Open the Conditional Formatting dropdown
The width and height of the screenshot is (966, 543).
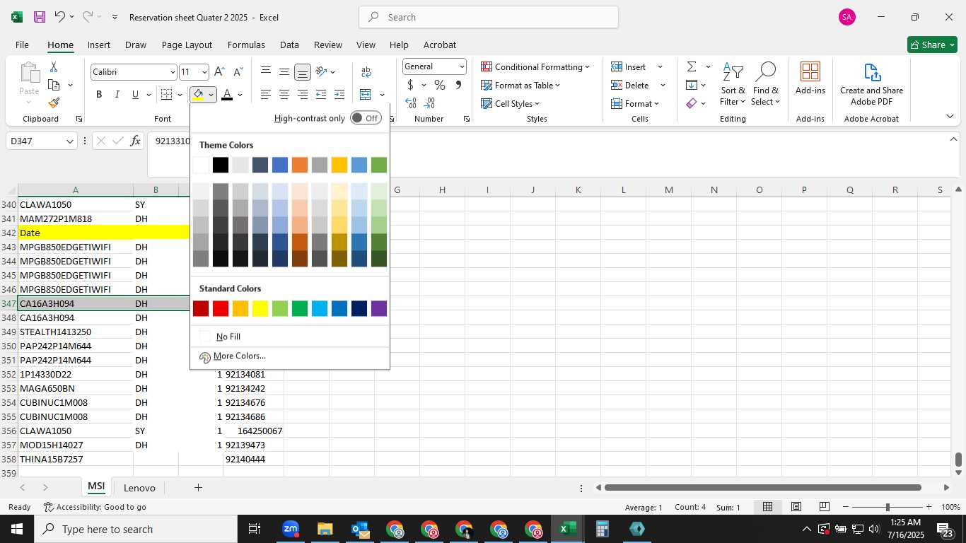point(535,66)
